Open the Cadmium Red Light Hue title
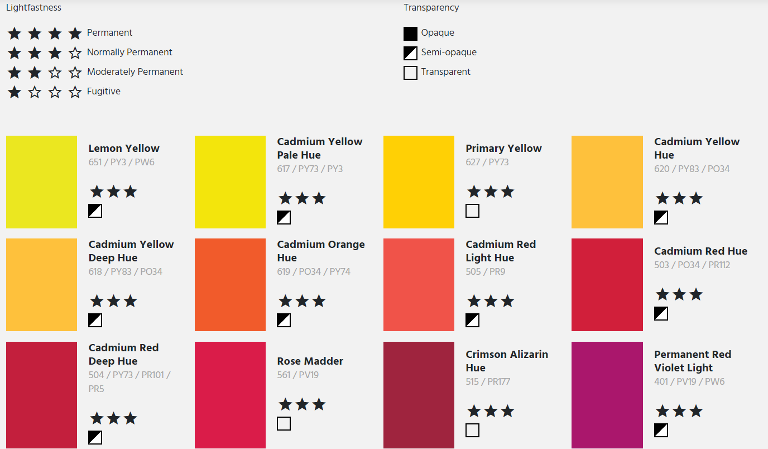 [x=500, y=251]
